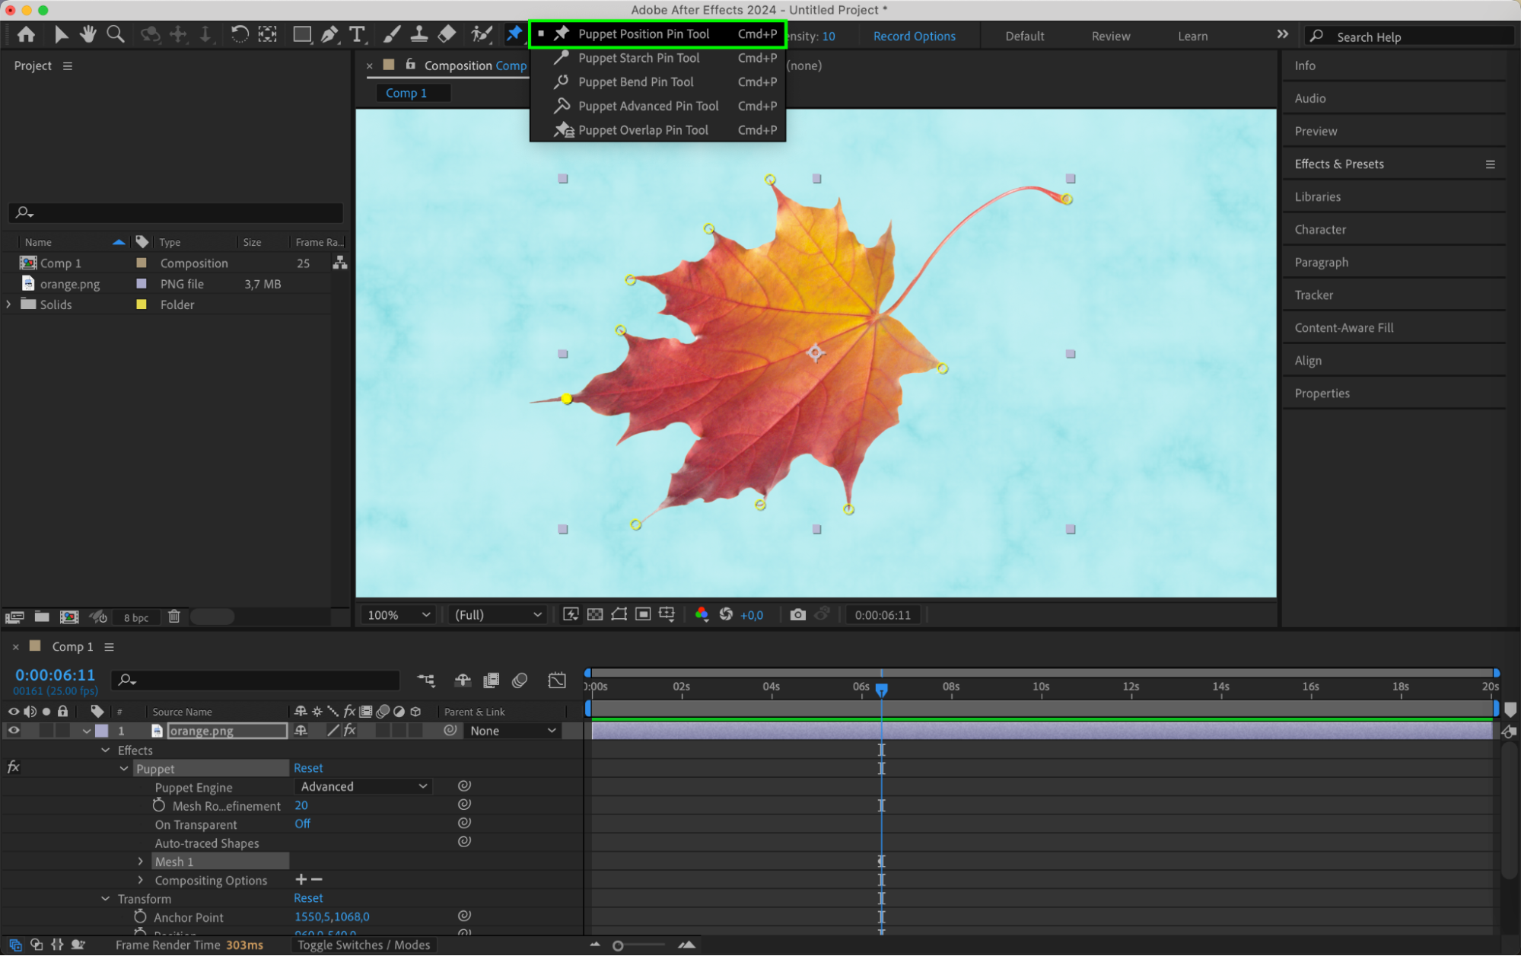Click the Home icon in toolbar
This screenshot has width=1521, height=956.
point(26,34)
